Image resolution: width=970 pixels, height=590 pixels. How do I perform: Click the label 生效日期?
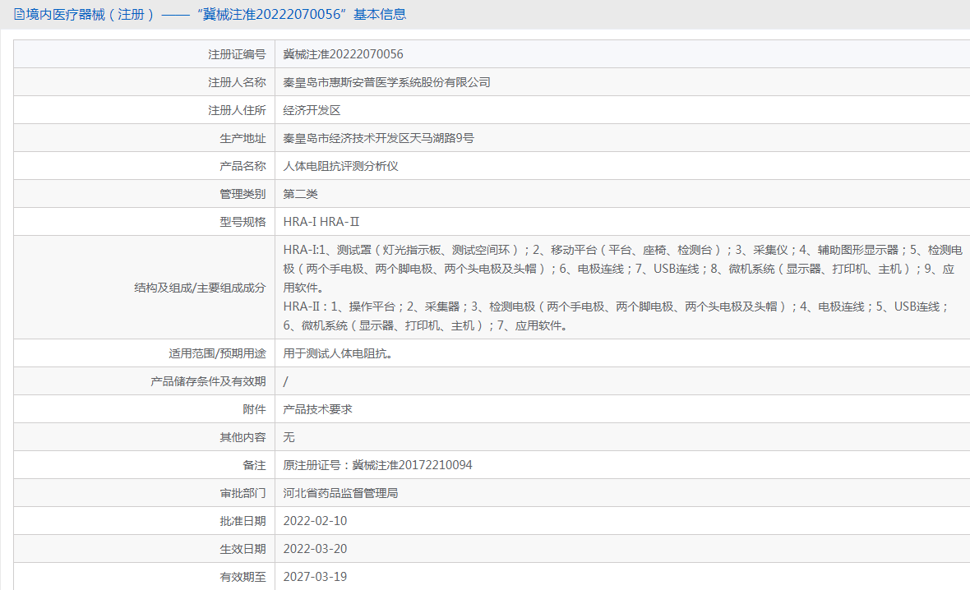[242, 549]
